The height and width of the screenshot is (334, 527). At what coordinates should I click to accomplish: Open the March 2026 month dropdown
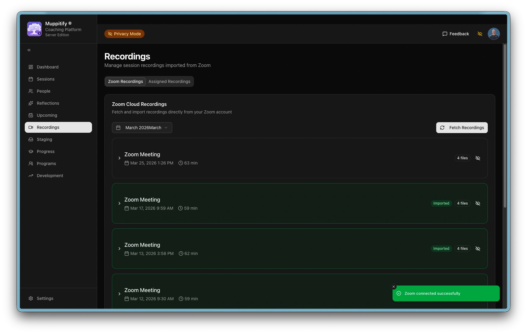(142, 128)
